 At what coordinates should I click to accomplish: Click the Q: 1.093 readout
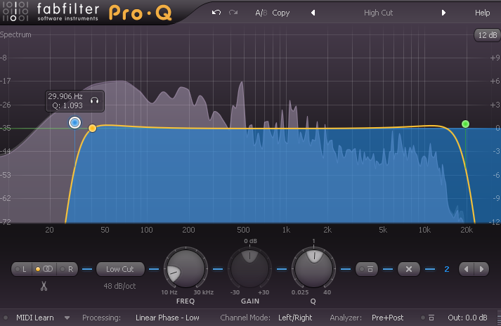[67, 105]
